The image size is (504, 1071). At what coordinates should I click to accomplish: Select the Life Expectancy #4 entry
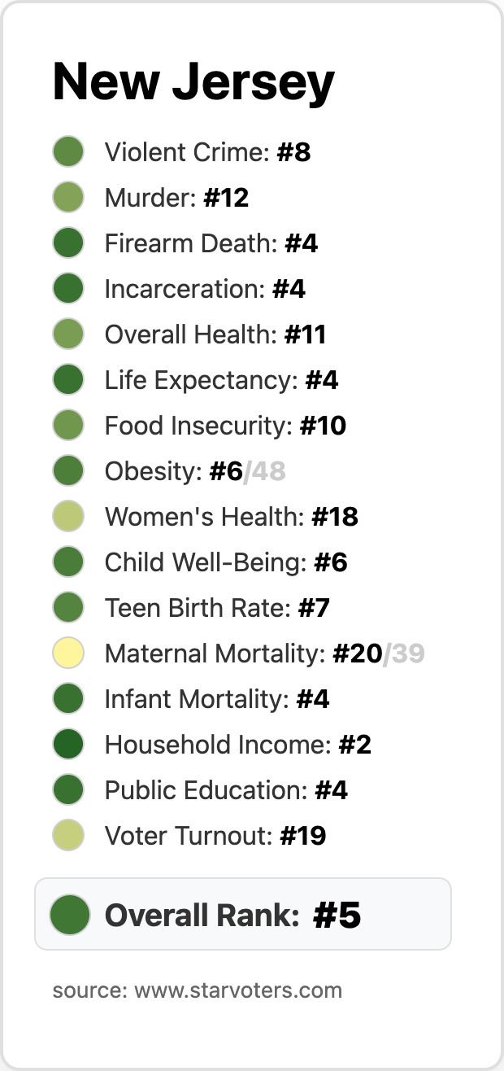click(221, 380)
